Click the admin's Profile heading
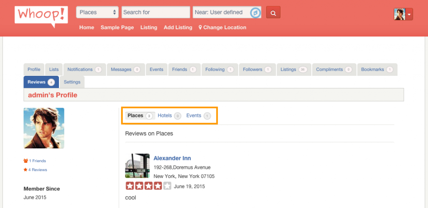This screenshot has height=208, width=428. click(x=53, y=95)
